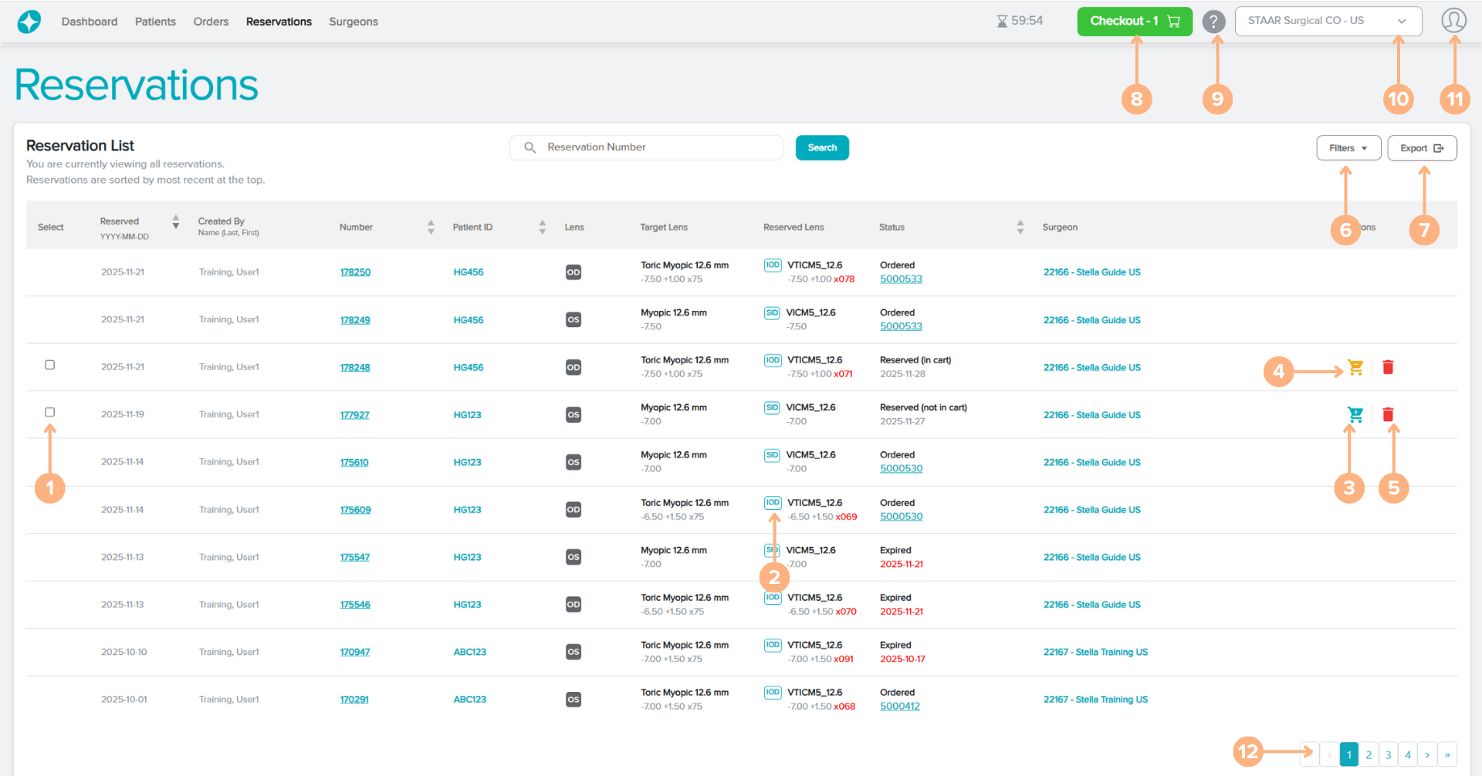Expand the STAAR Surgical CO - US selector
The image size is (1482, 776).
point(1328,22)
